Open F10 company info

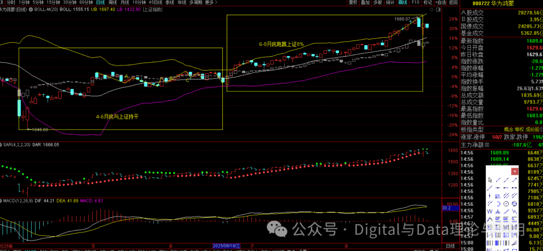point(415,3)
